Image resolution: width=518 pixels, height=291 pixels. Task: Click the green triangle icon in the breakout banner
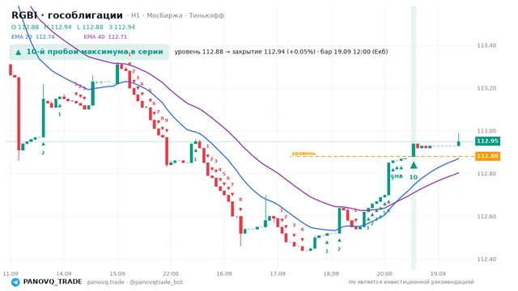[19, 52]
